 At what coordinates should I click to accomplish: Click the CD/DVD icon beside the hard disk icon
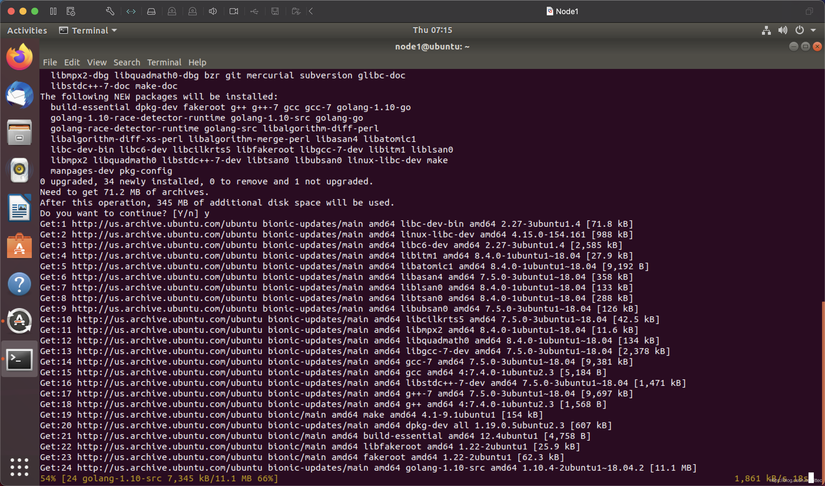[172, 11]
